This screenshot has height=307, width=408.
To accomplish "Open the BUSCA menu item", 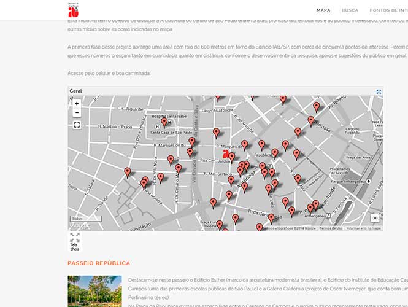I will click(x=350, y=10).
